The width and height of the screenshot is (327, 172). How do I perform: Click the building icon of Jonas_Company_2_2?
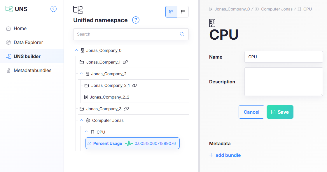86,97
